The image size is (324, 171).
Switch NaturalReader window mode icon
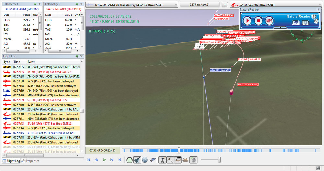click(296, 23)
